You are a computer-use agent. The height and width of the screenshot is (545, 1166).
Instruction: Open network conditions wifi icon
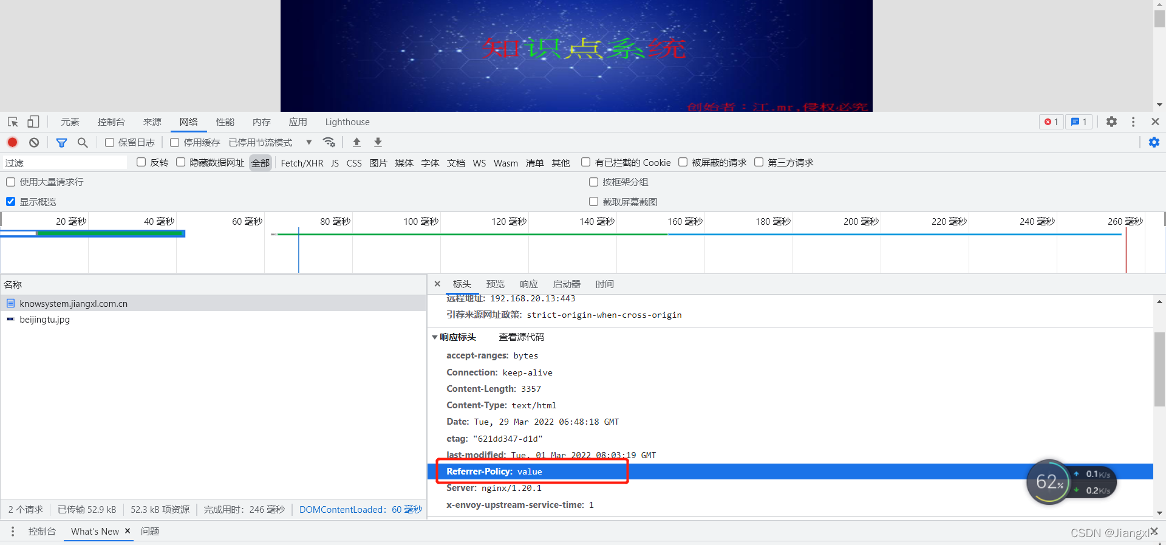tap(329, 142)
